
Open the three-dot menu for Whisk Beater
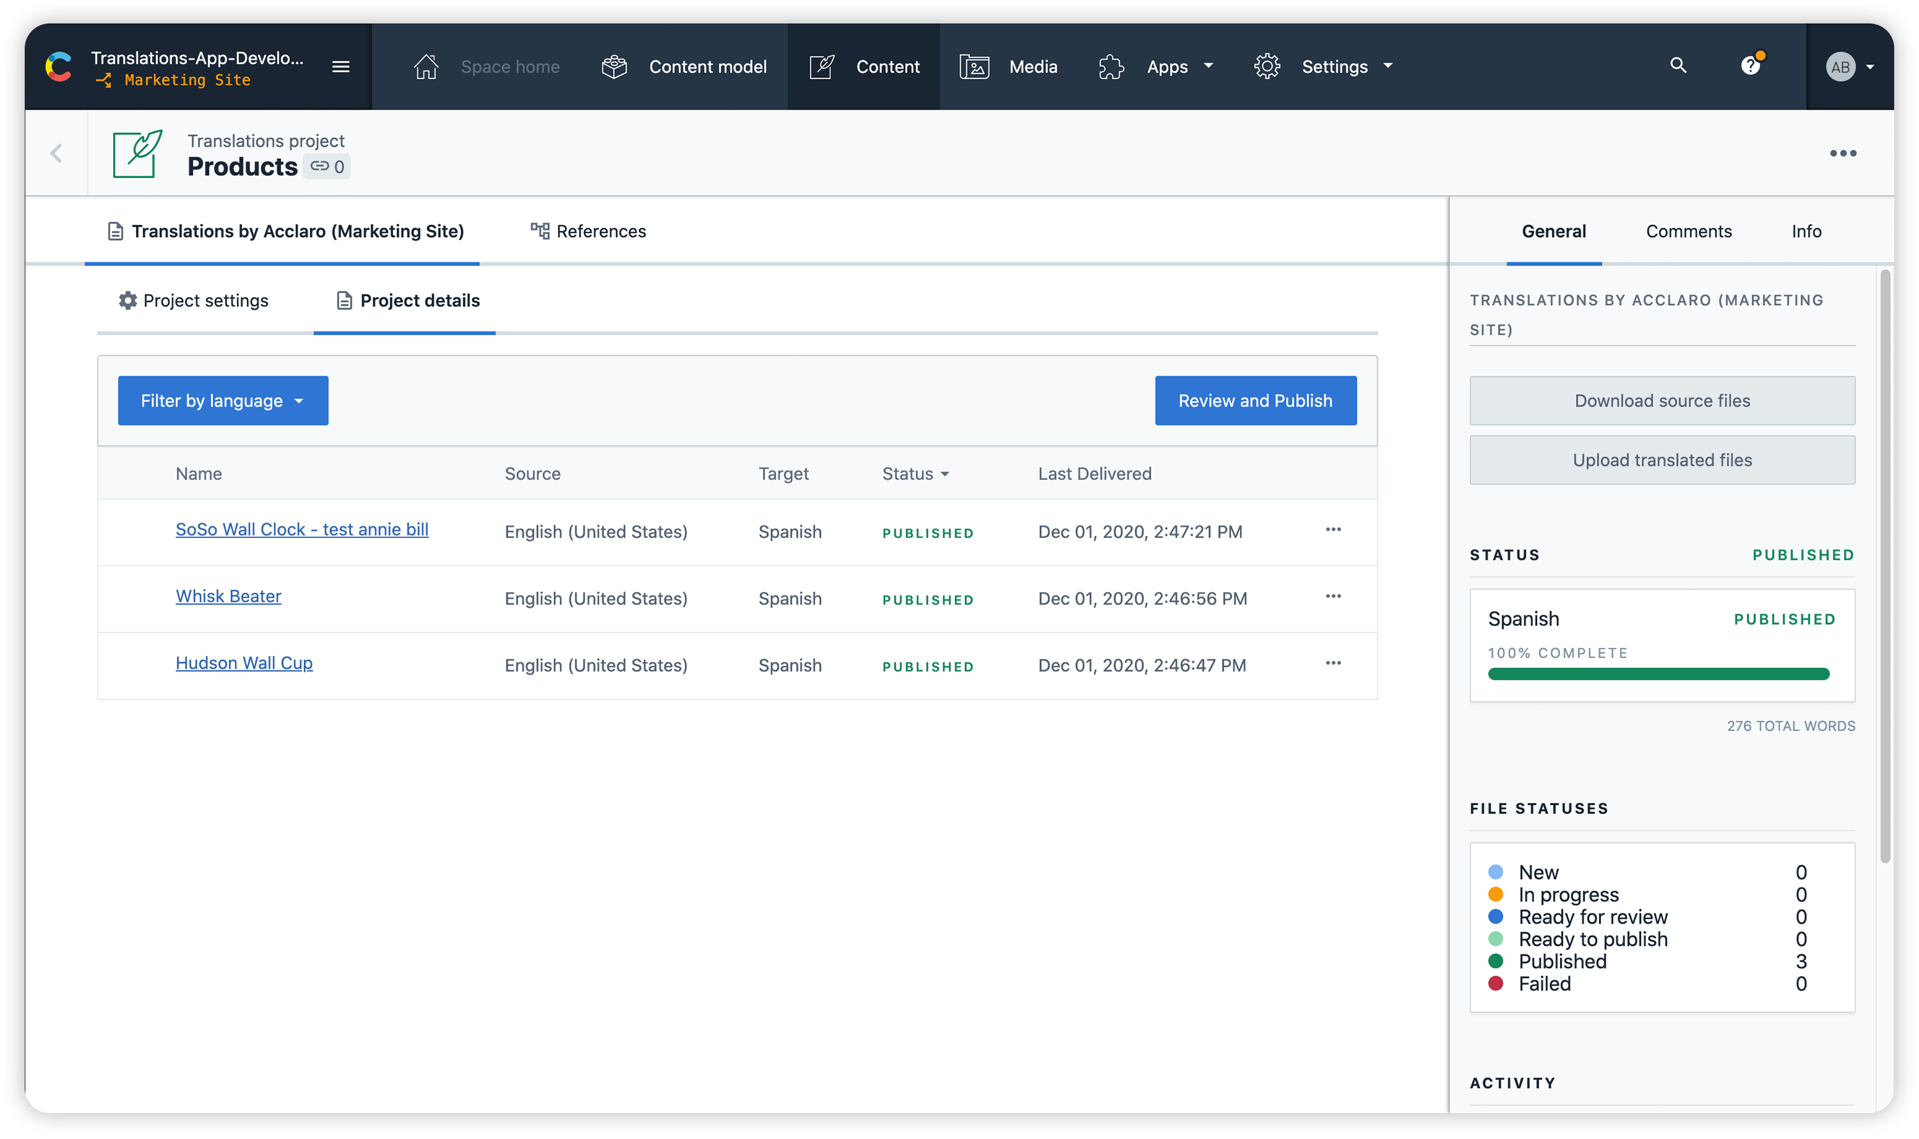1333,595
